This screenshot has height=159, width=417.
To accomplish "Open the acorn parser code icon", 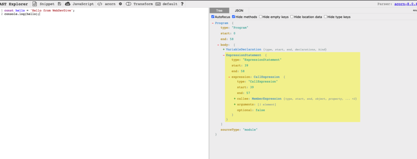I will [x=99, y=4].
